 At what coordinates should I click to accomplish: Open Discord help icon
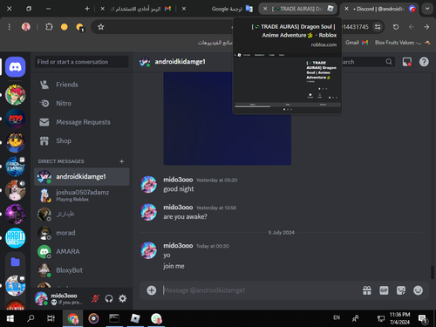[x=424, y=62]
